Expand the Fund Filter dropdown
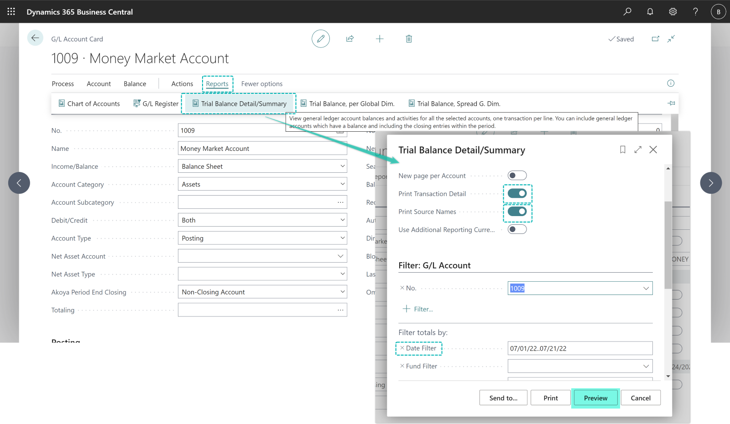The height and width of the screenshot is (424, 730). coord(646,366)
